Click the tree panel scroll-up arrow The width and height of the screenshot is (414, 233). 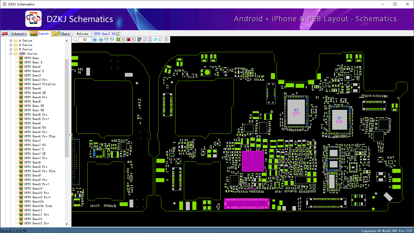(67, 41)
